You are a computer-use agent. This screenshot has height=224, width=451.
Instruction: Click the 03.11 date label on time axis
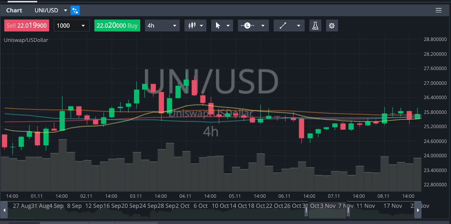[136, 196]
